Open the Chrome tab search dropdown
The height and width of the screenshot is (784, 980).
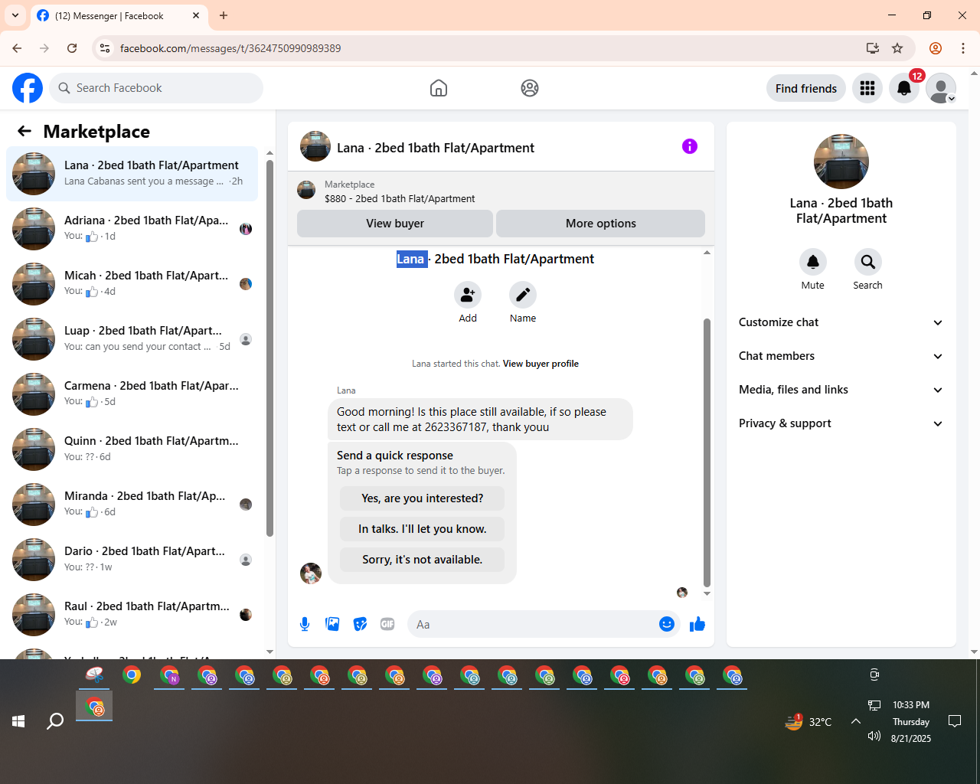coord(15,15)
